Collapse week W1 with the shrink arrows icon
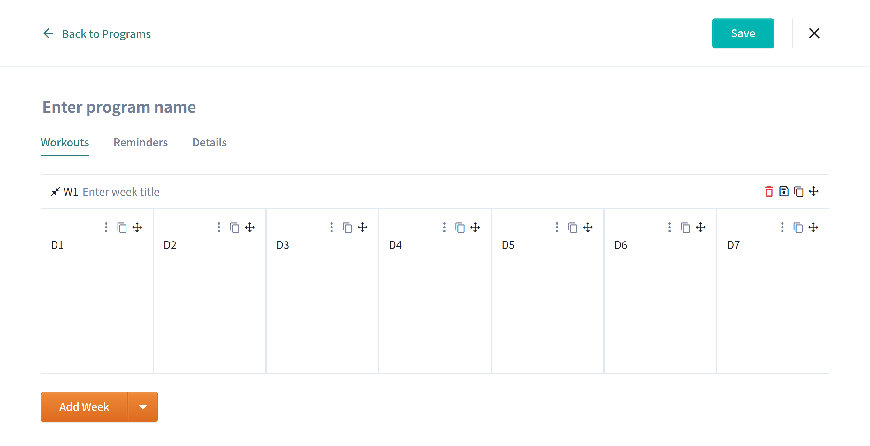The image size is (870, 446). (55, 191)
